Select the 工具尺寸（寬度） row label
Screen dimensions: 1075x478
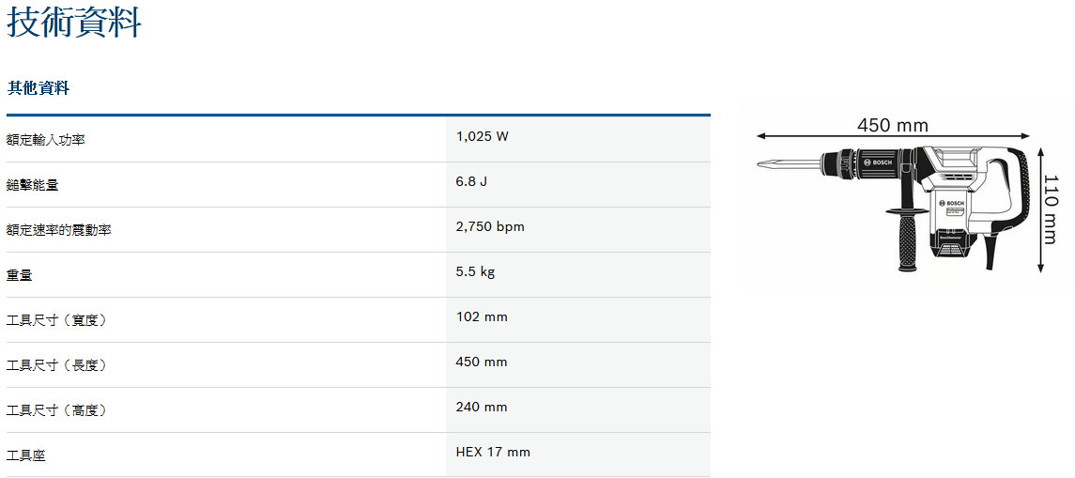pyautogui.click(x=56, y=320)
